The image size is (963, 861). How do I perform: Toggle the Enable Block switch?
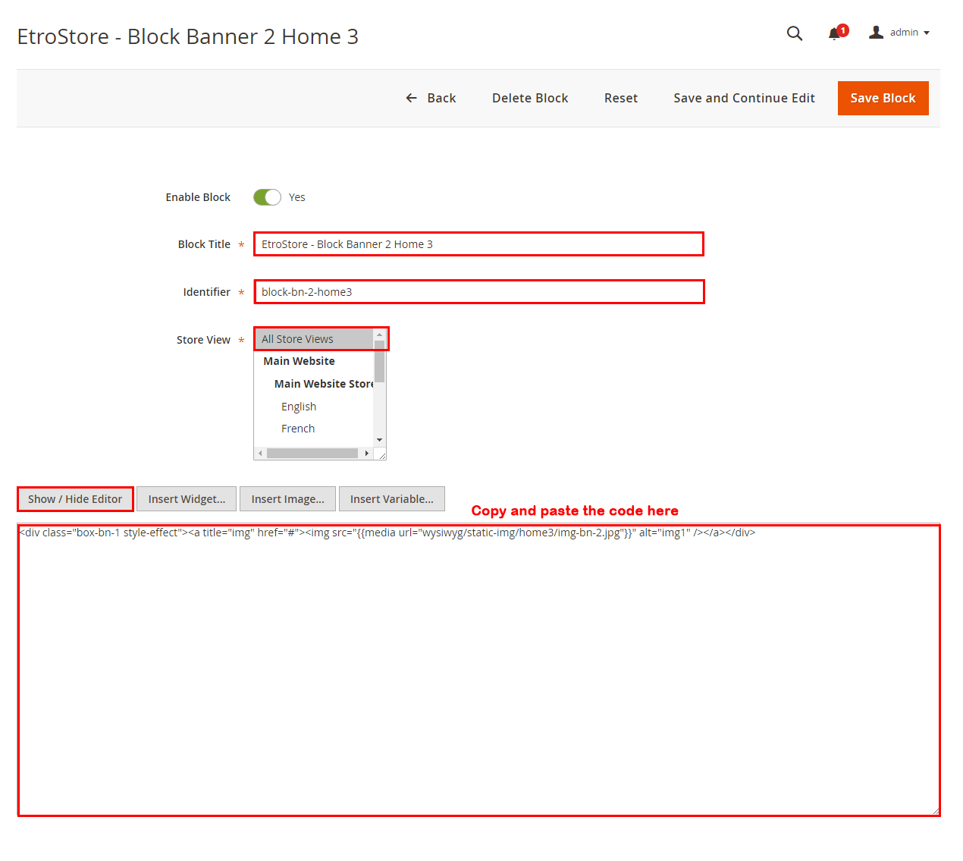pos(267,197)
